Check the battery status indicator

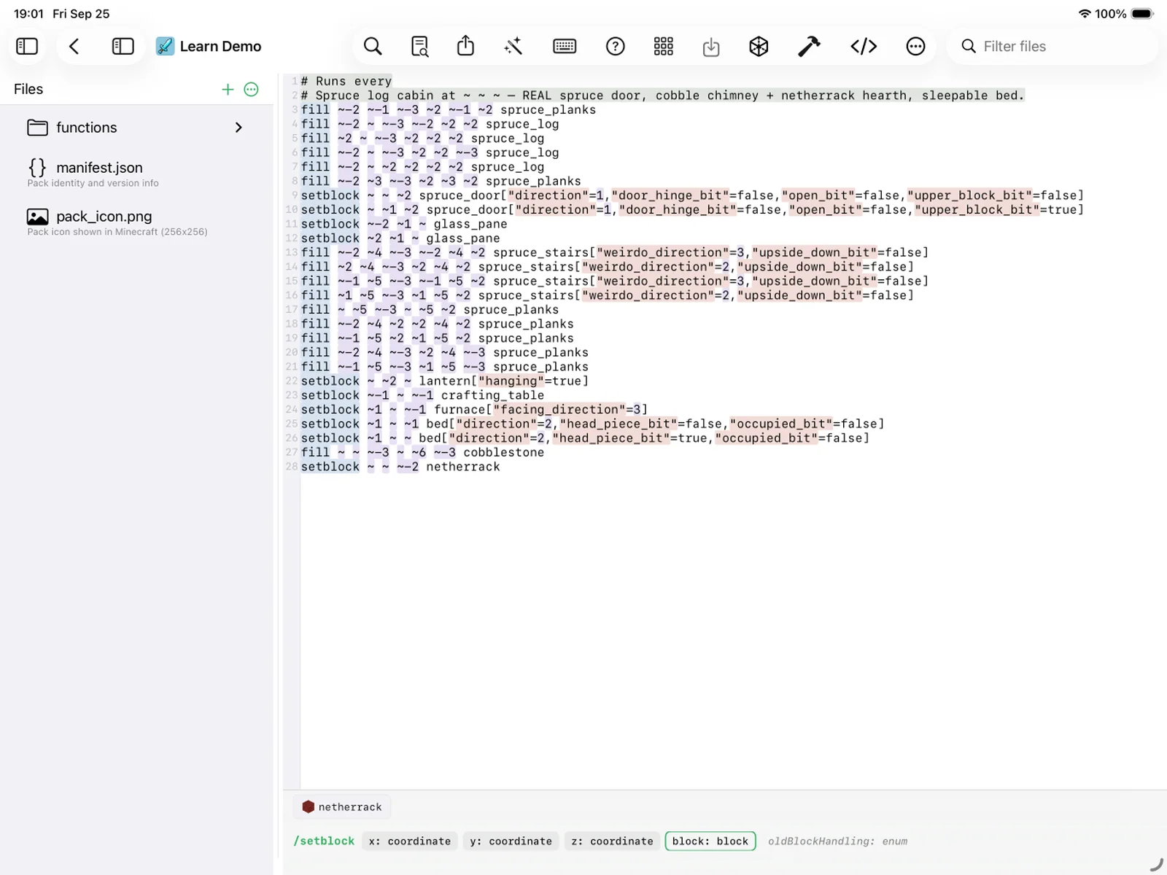coord(1142,14)
